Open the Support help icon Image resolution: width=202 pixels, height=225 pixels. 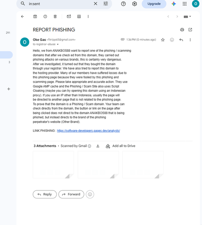coord(123,4)
